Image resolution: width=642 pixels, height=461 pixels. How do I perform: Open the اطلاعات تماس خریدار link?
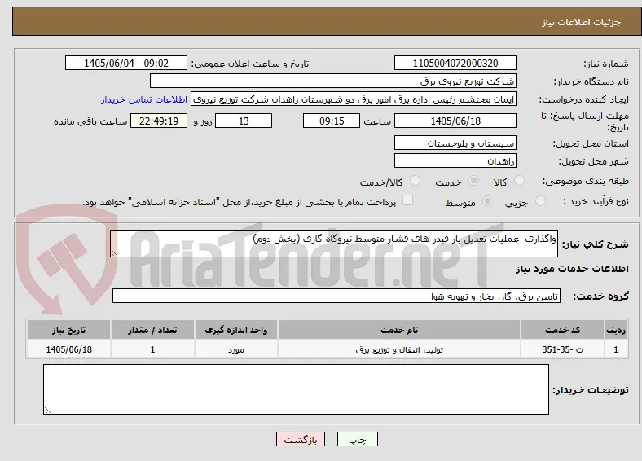(144, 99)
